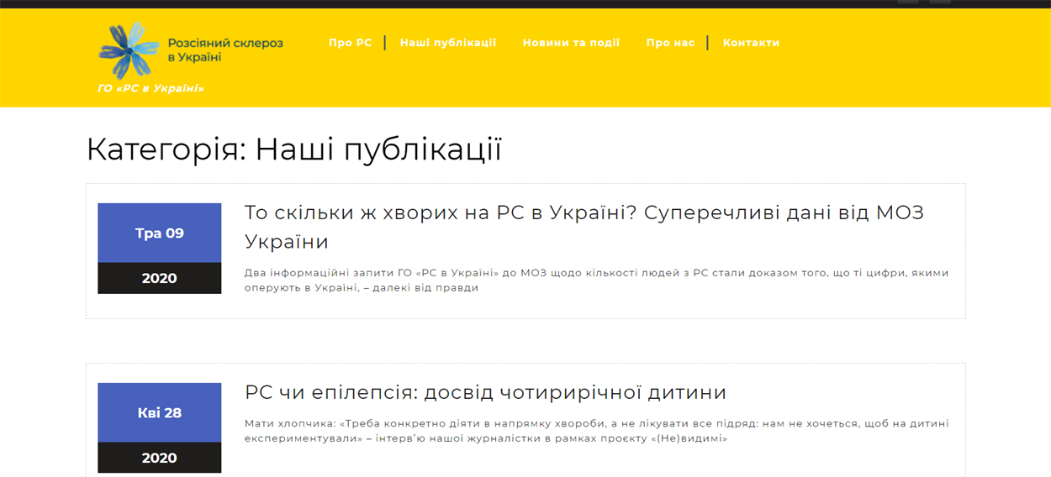The height and width of the screenshot is (477, 1051).
Task: Open article 'То скільки ж хворих на РС'
Action: click(584, 227)
